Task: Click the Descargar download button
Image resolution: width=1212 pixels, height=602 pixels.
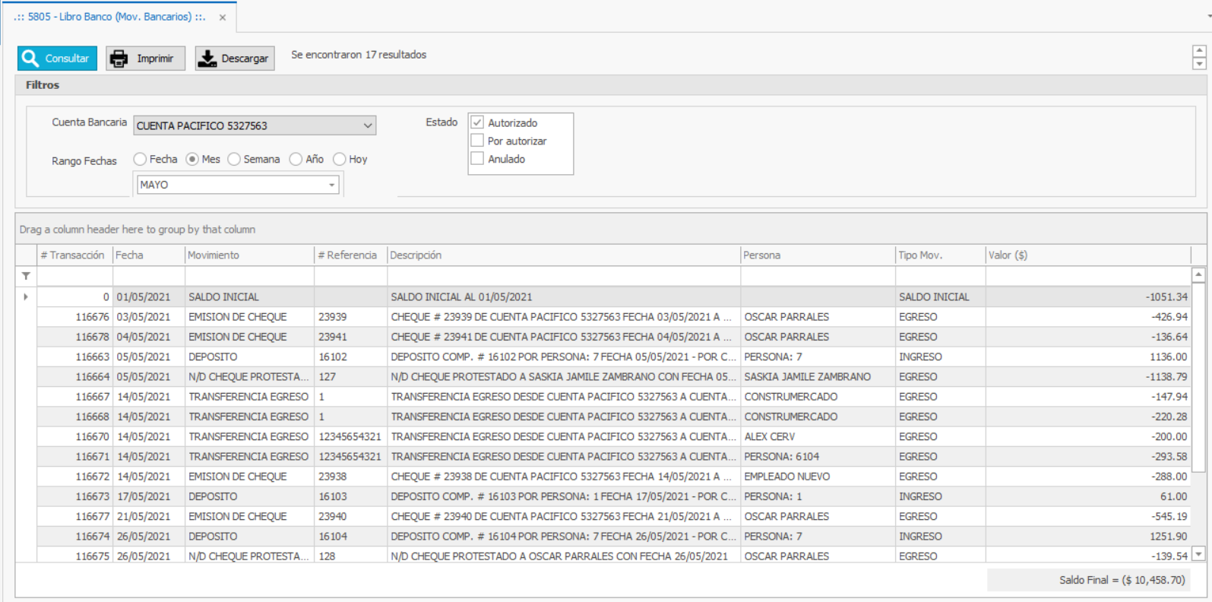Action: click(x=235, y=59)
